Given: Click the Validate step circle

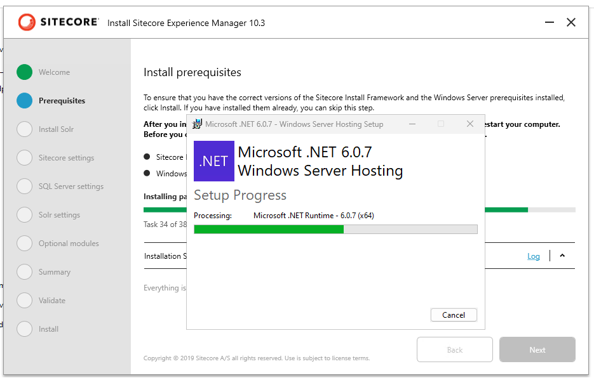Looking at the screenshot, I should click(x=24, y=301).
